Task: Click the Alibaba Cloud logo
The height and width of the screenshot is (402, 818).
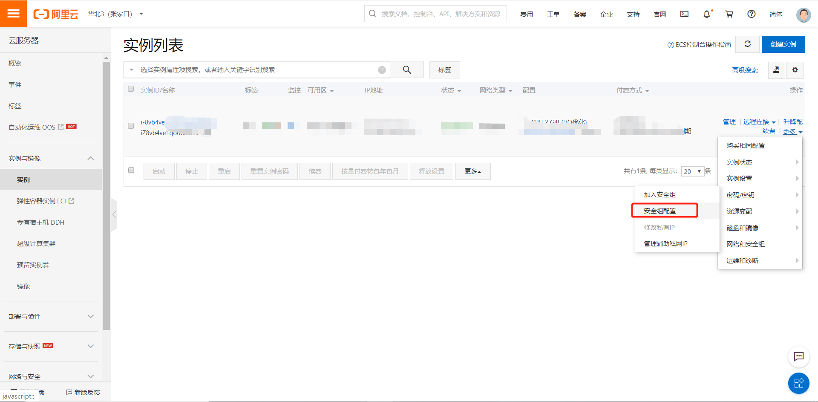Action: [x=55, y=13]
